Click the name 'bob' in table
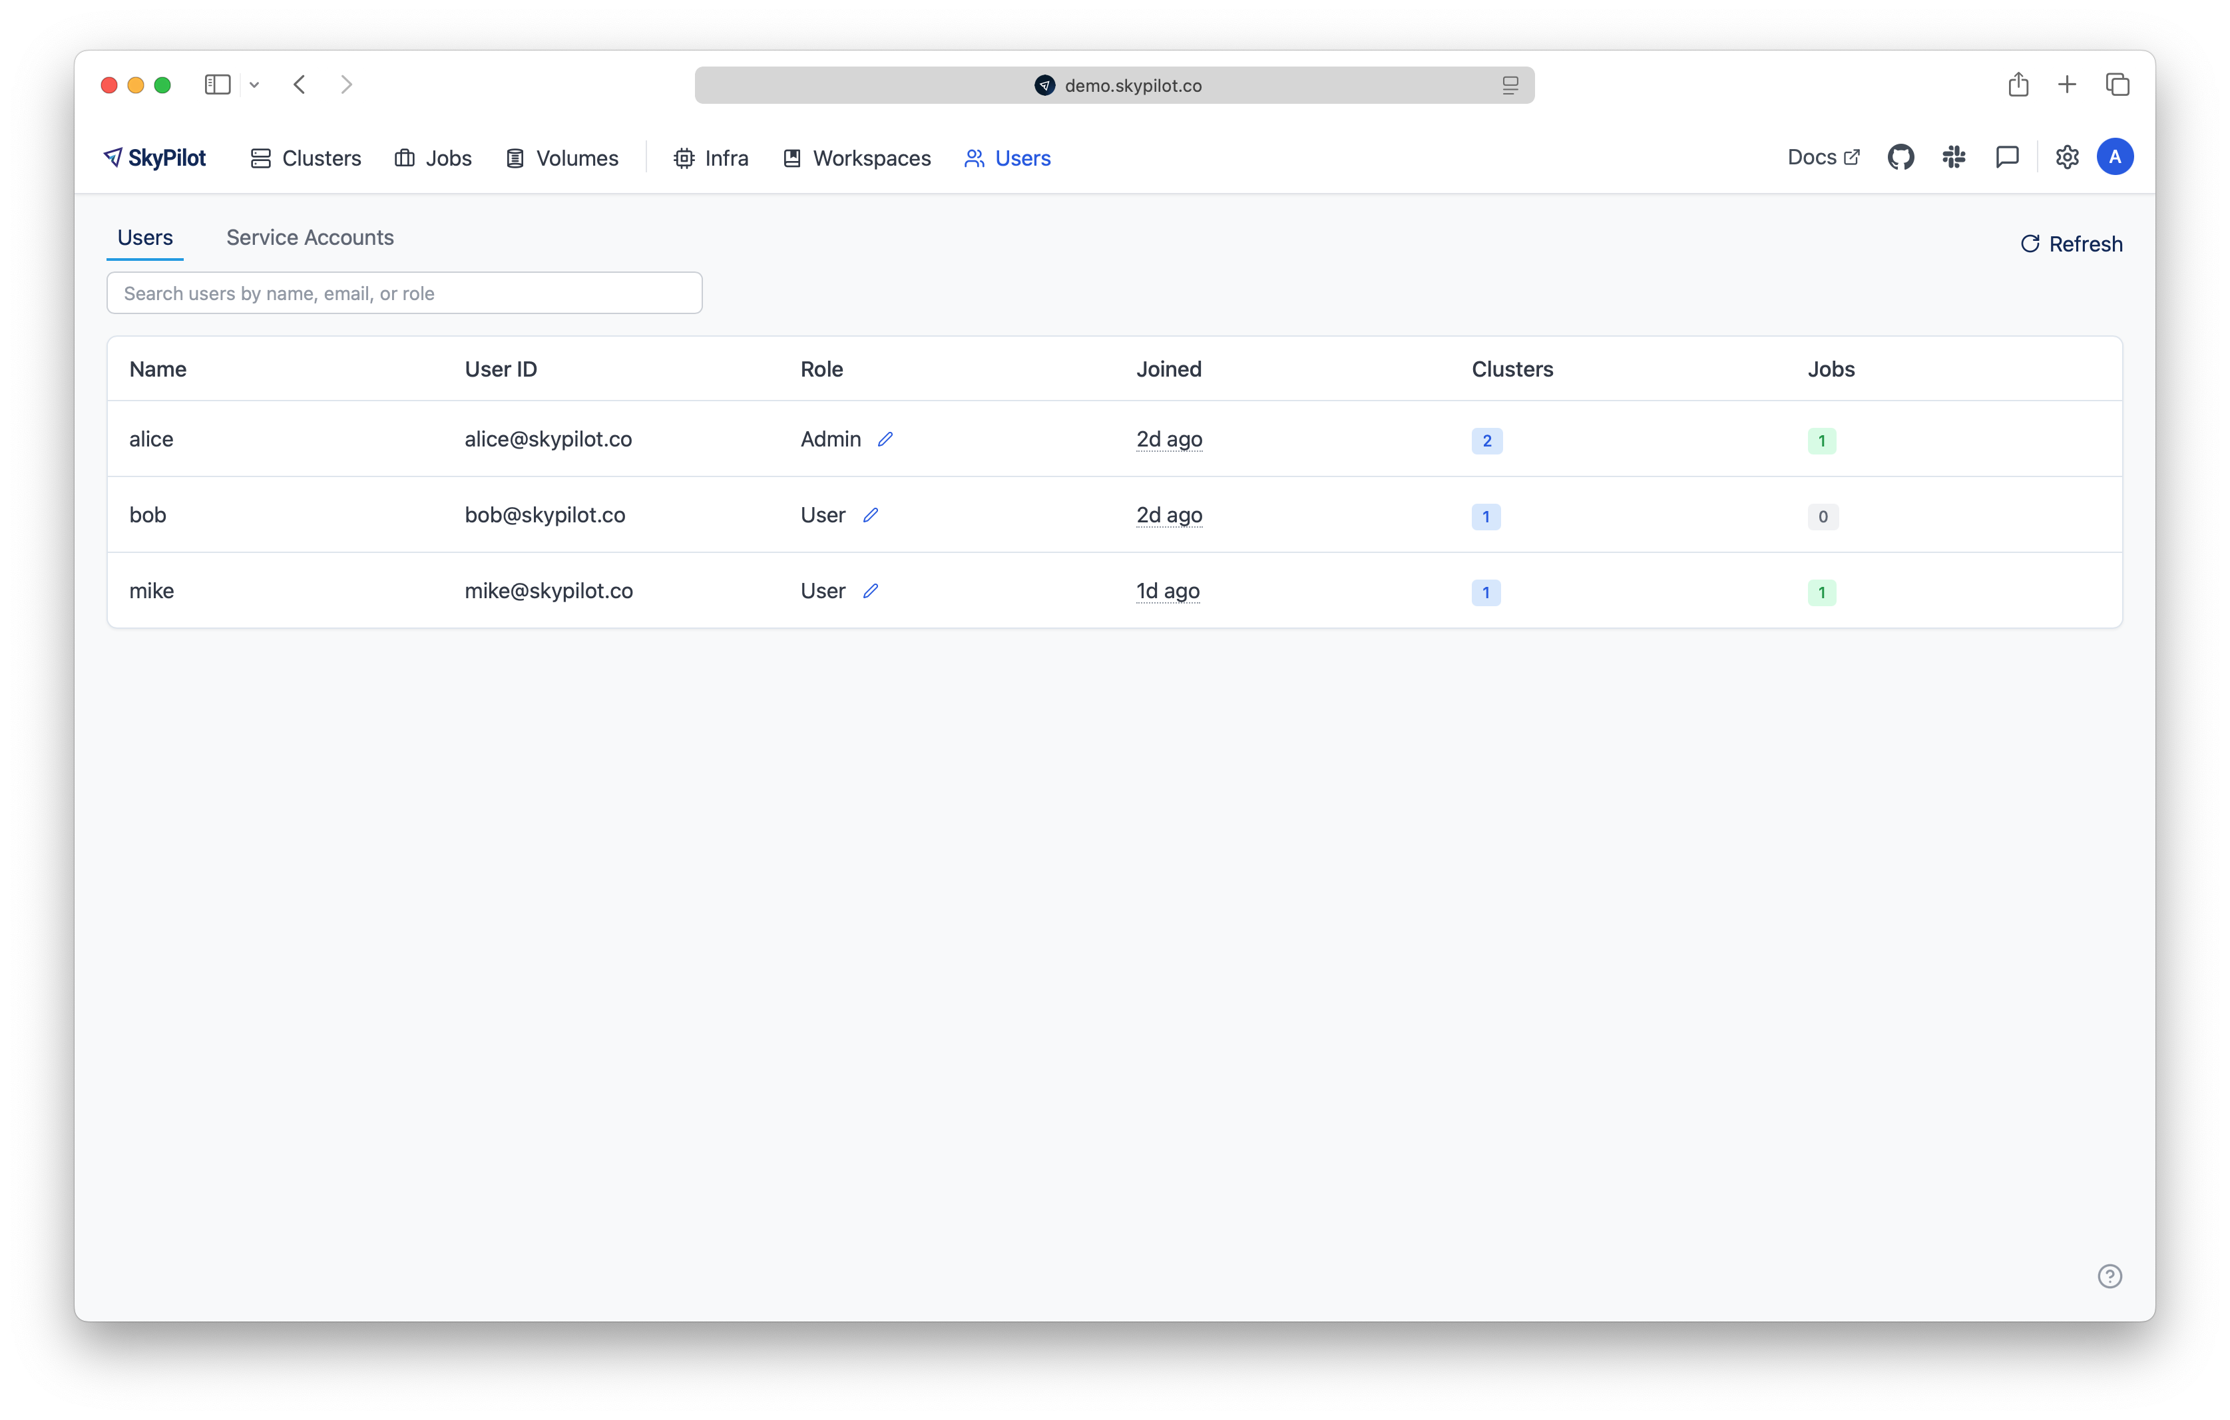The image size is (2230, 1420). (x=148, y=514)
